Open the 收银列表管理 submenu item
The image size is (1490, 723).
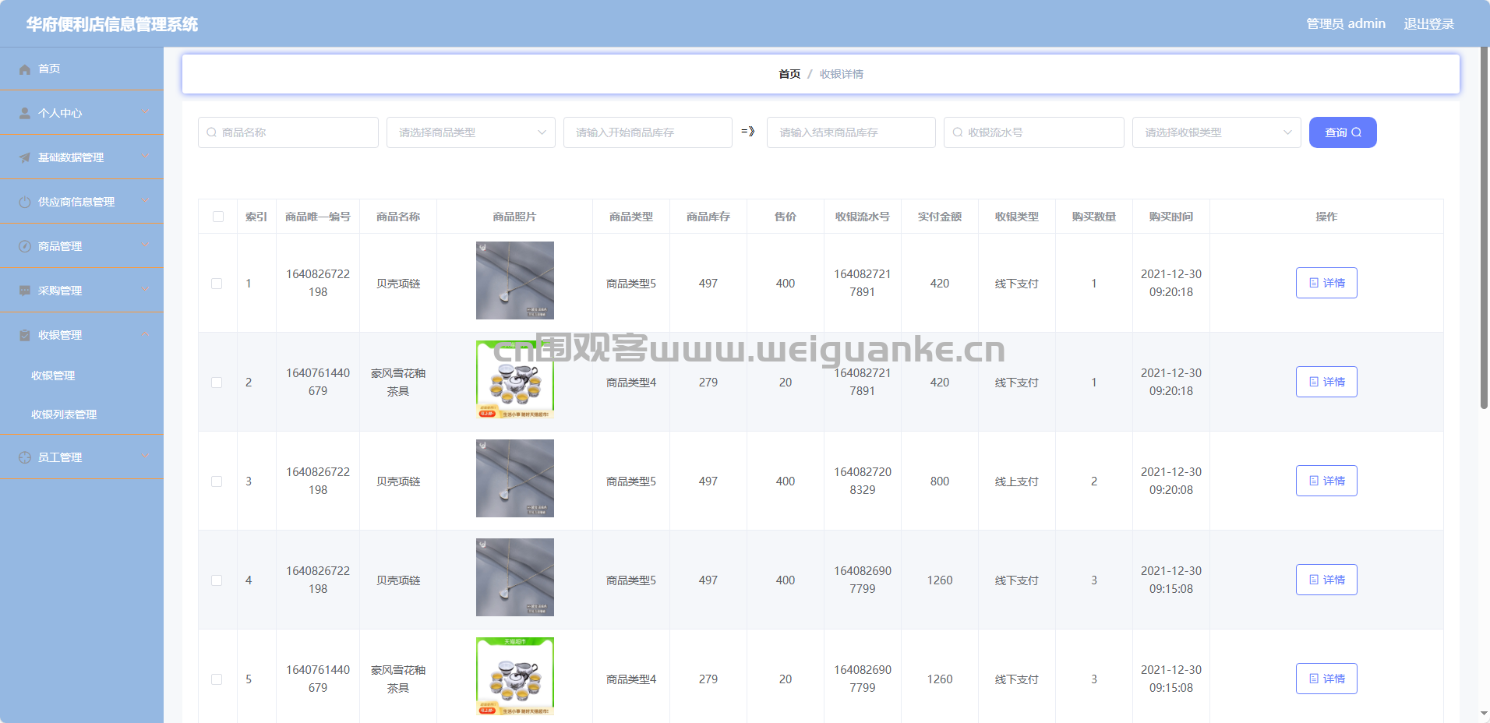(82, 414)
